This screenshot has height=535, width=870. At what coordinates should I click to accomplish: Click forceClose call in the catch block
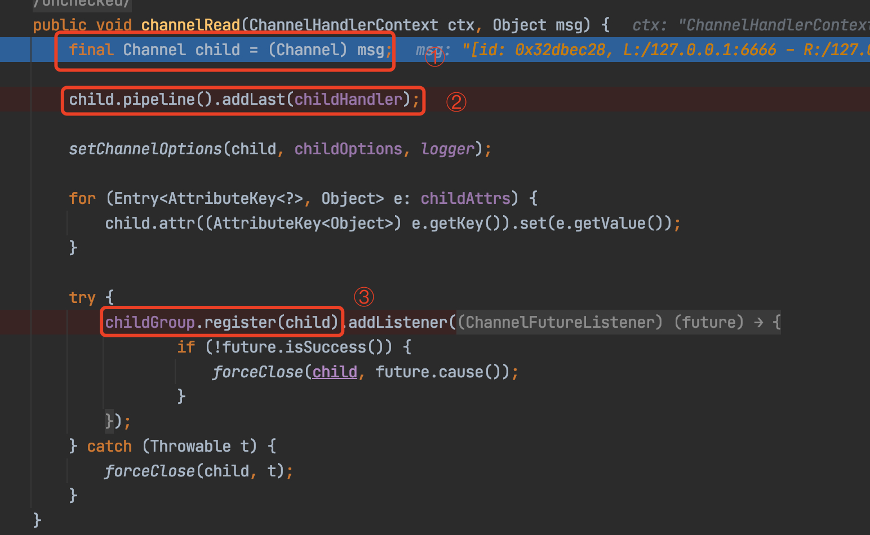click(x=150, y=471)
